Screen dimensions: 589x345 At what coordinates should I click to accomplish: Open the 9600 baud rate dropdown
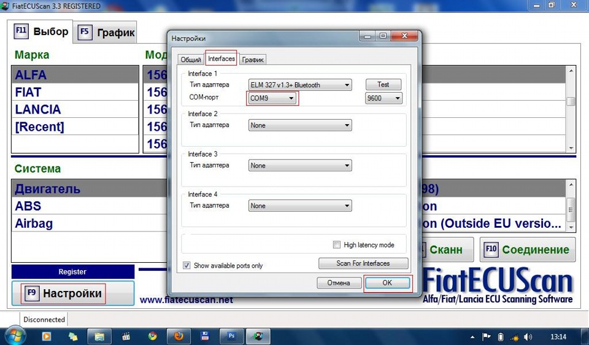pyautogui.click(x=383, y=98)
